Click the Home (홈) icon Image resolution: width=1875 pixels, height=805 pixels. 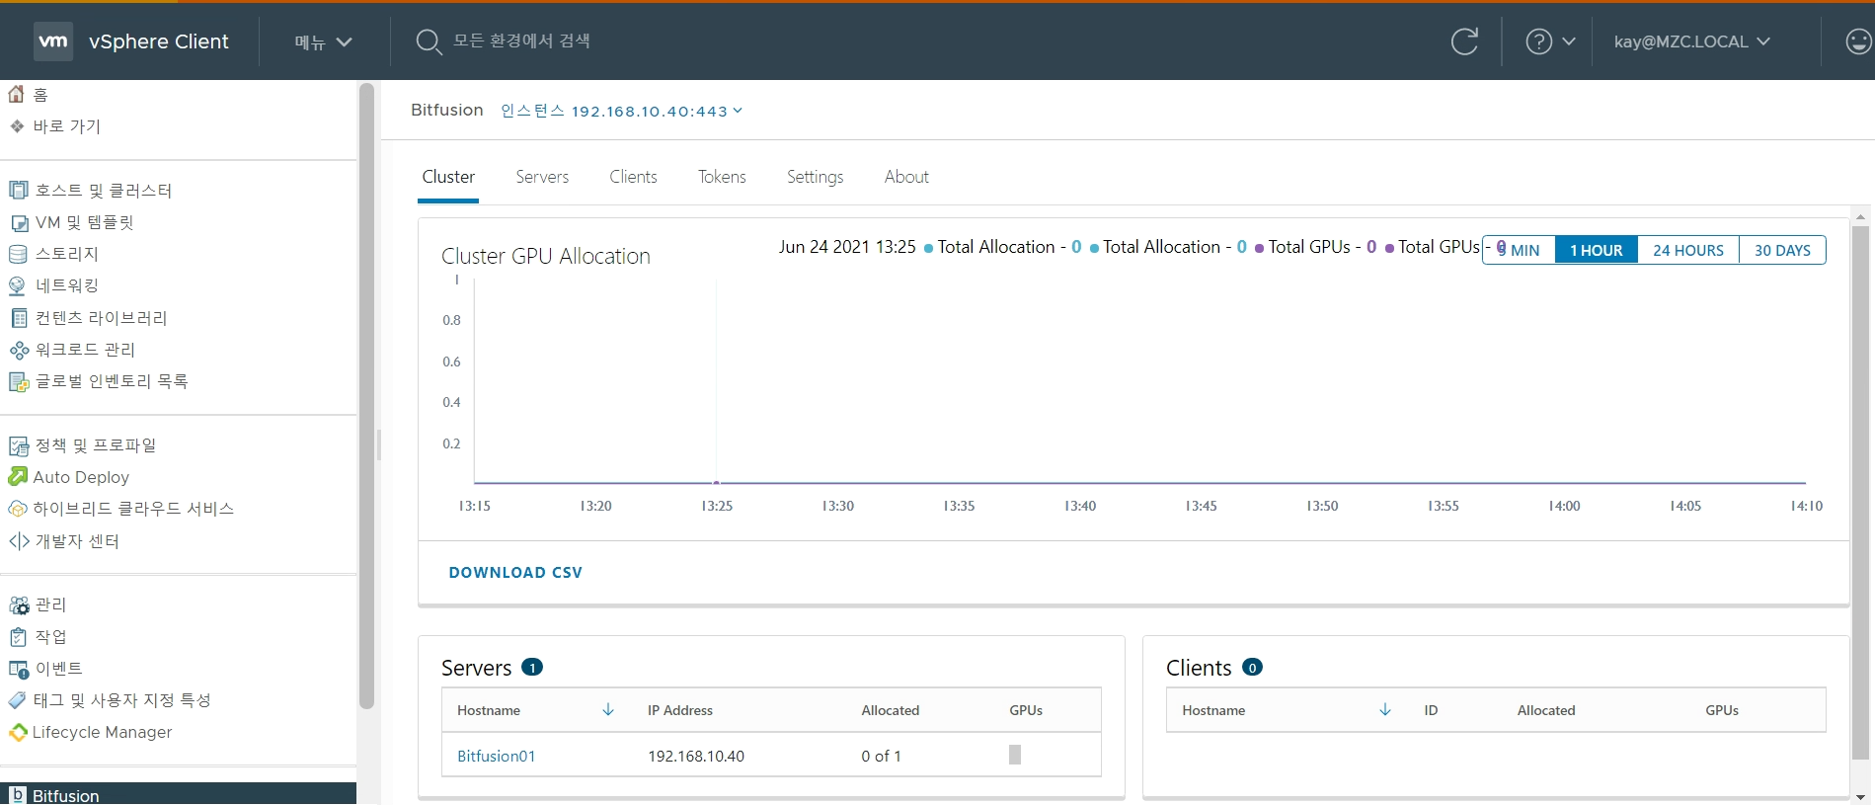[x=17, y=94]
